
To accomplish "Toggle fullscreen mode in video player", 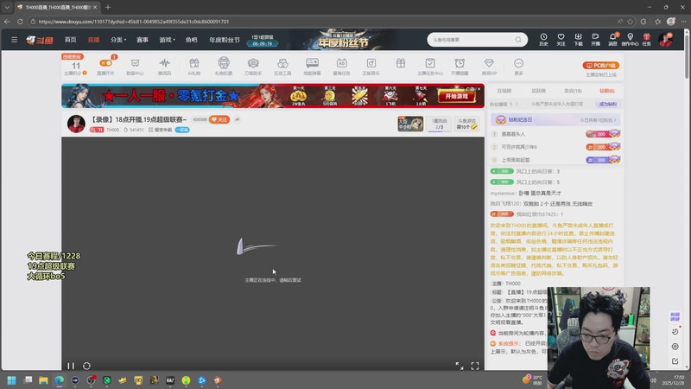I will click(x=475, y=366).
